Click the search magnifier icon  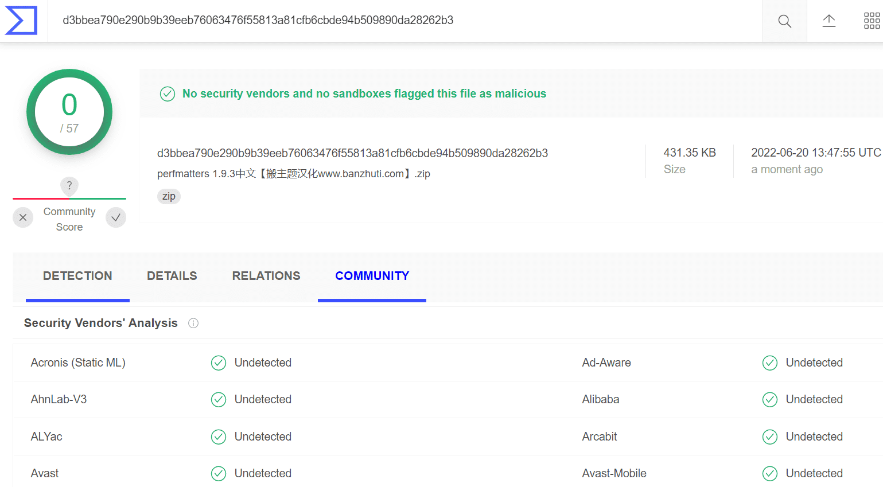(x=784, y=21)
